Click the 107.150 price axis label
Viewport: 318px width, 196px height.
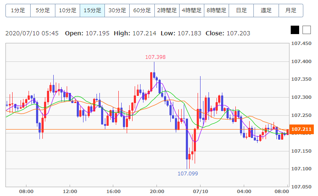click(301, 151)
